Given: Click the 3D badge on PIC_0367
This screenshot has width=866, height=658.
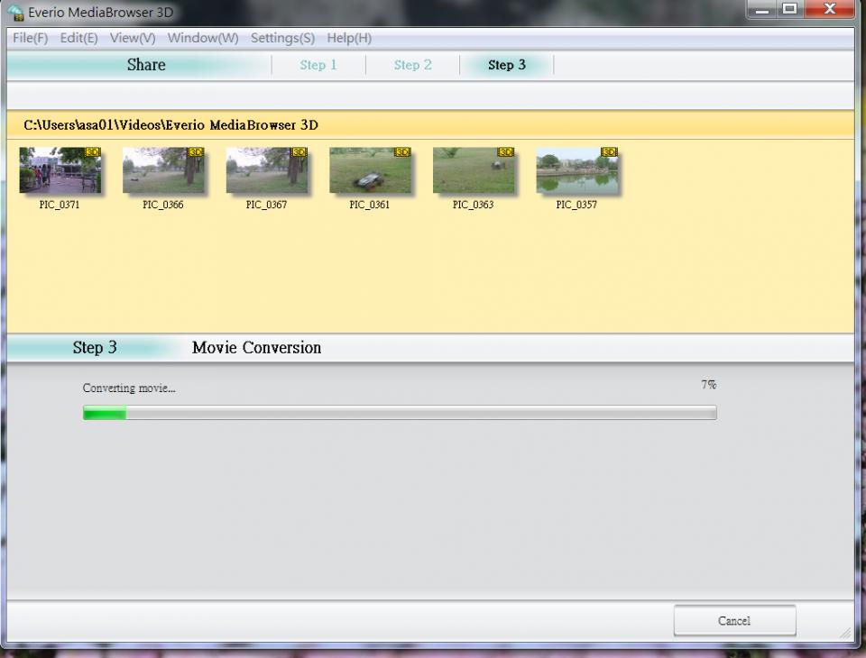Looking at the screenshot, I should [x=299, y=151].
